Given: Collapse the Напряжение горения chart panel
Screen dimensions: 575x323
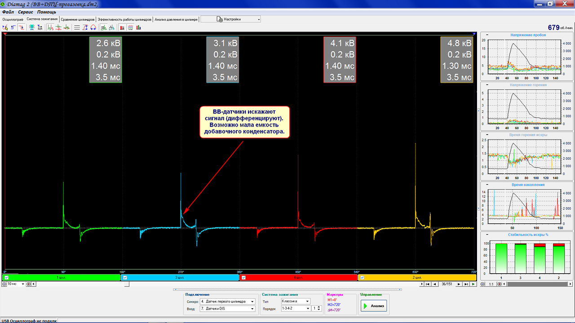Looking at the screenshot, I should point(487,84).
